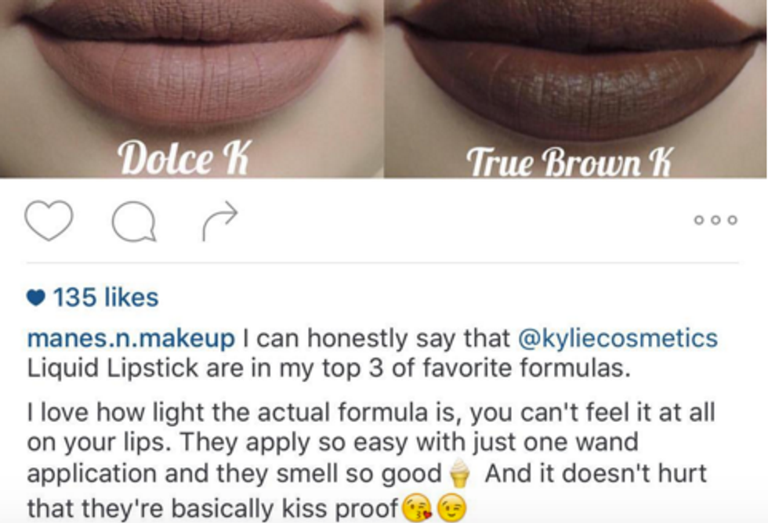This screenshot has height=523, width=768.
Task: Click the "They apply so easy" caption line
Action: click(332, 442)
